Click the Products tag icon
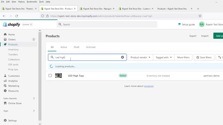This screenshot has width=223, height=125. click(5, 44)
